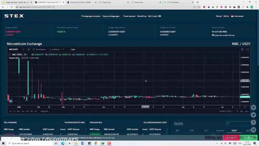259x146 pixels.
Task: Toggle auto scale on chart
Action: pos(246,111)
